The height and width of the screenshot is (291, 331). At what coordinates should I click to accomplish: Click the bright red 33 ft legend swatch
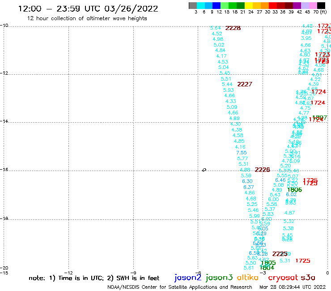pos(273,5)
